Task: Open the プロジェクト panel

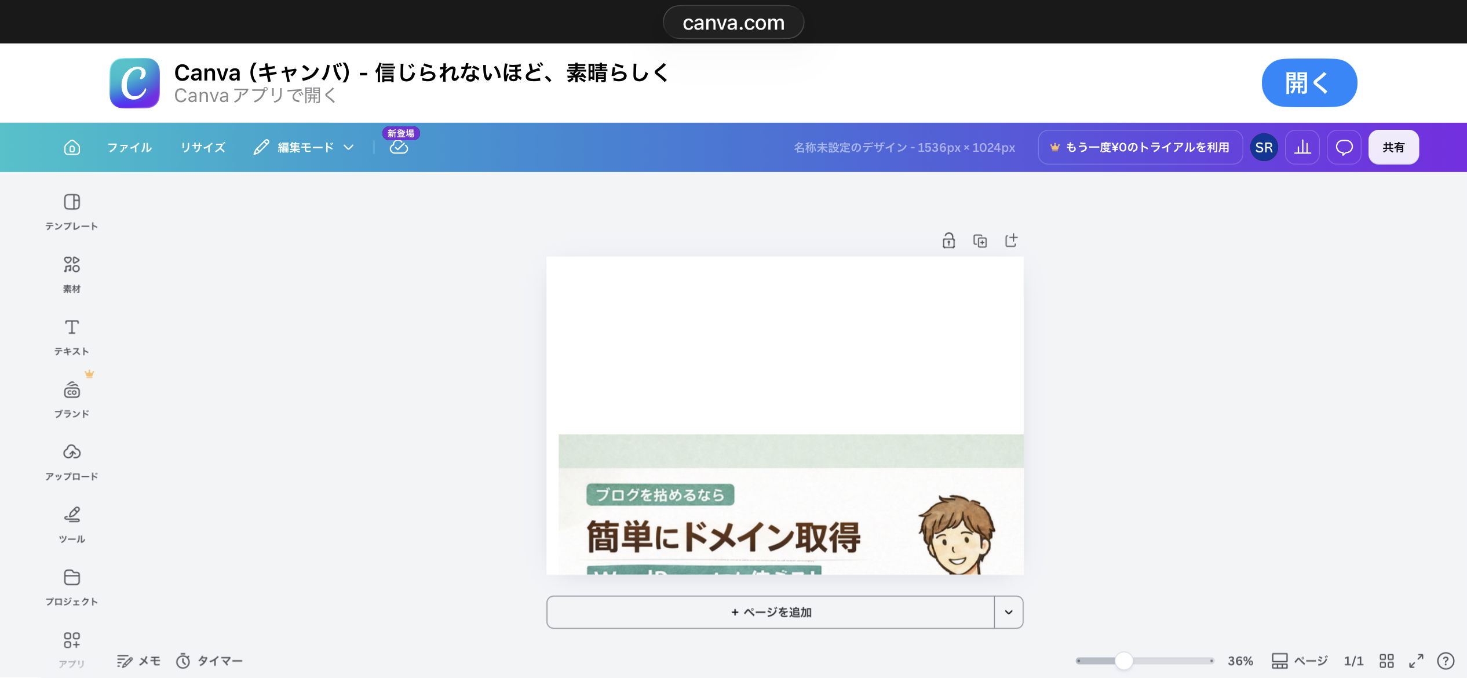Action: 72,587
